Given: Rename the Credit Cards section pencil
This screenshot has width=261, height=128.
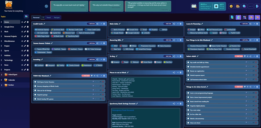Looking at the screenshot, I should [x=44, y=24].
